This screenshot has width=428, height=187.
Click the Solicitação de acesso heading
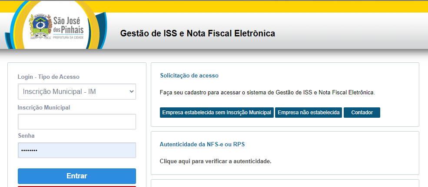click(189, 76)
